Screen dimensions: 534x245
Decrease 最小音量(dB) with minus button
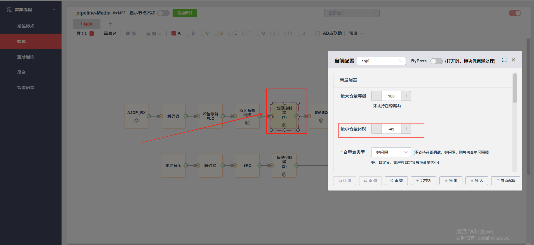tap(377, 129)
